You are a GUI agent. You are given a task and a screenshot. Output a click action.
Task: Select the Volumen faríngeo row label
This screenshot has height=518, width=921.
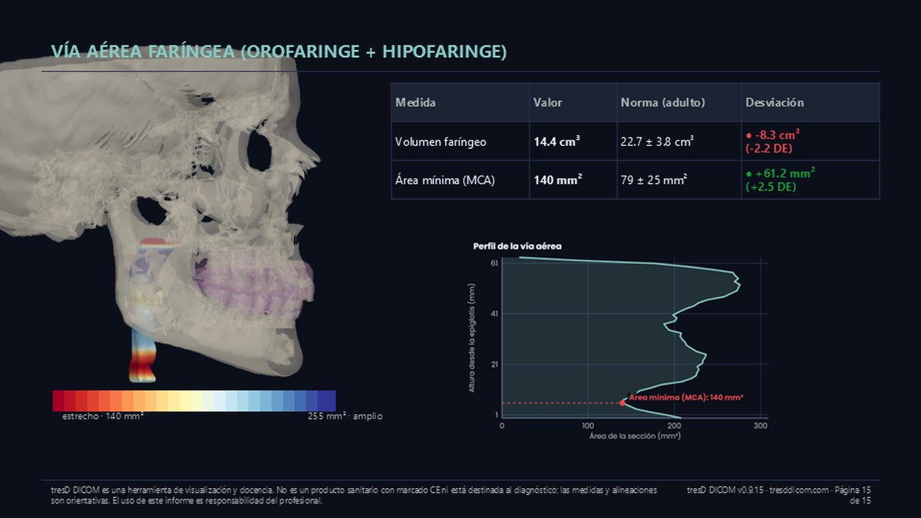(441, 142)
